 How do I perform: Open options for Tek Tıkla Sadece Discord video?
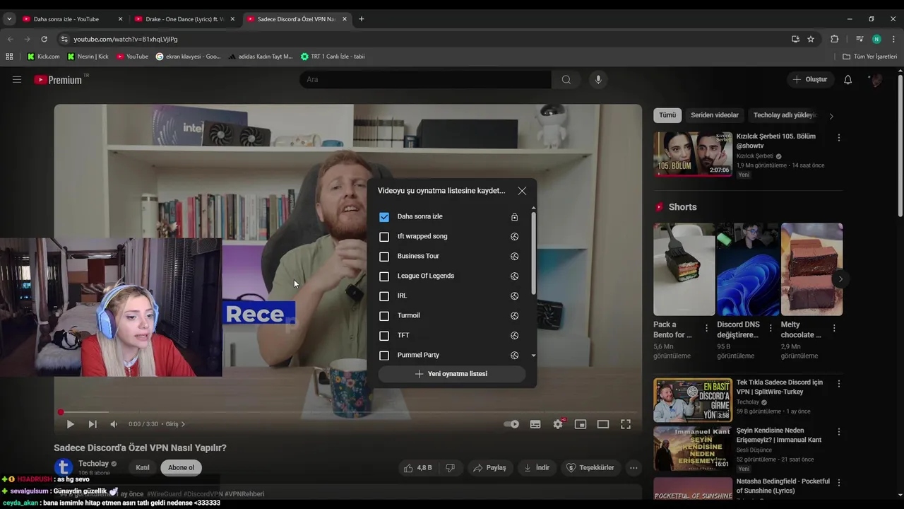tap(839, 384)
